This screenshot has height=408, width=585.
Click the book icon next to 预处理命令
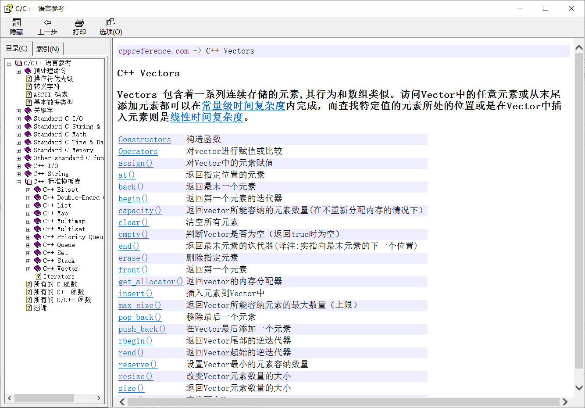29,71
